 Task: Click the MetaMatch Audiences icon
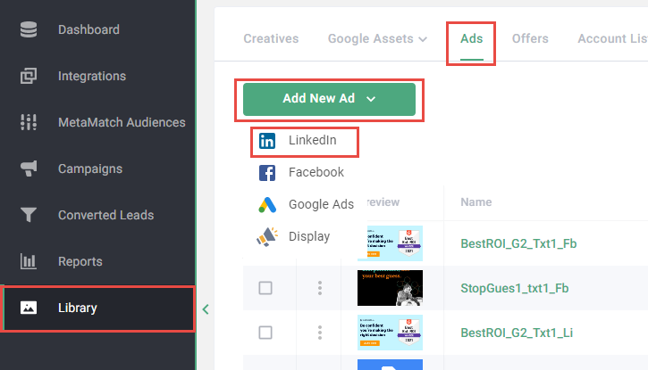click(x=29, y=122)
